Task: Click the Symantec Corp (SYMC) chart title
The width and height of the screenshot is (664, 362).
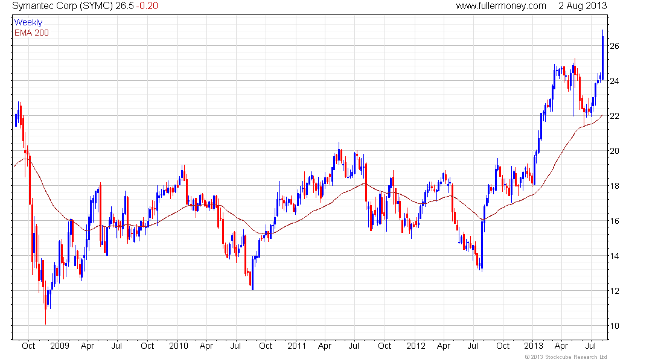Action: click(x=63, y=6)
